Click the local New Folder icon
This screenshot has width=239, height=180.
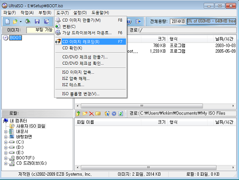coord(85,113)
